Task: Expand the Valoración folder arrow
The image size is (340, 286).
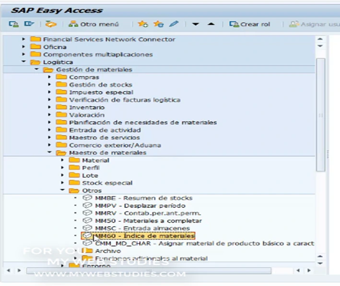Action: click(49, 114)
